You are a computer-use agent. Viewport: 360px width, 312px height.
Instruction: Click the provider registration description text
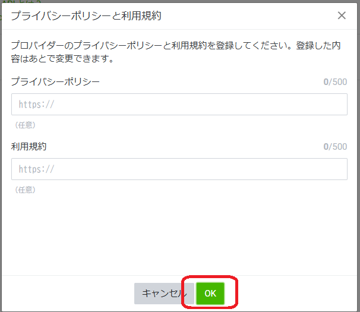click(x=176, y=52)
